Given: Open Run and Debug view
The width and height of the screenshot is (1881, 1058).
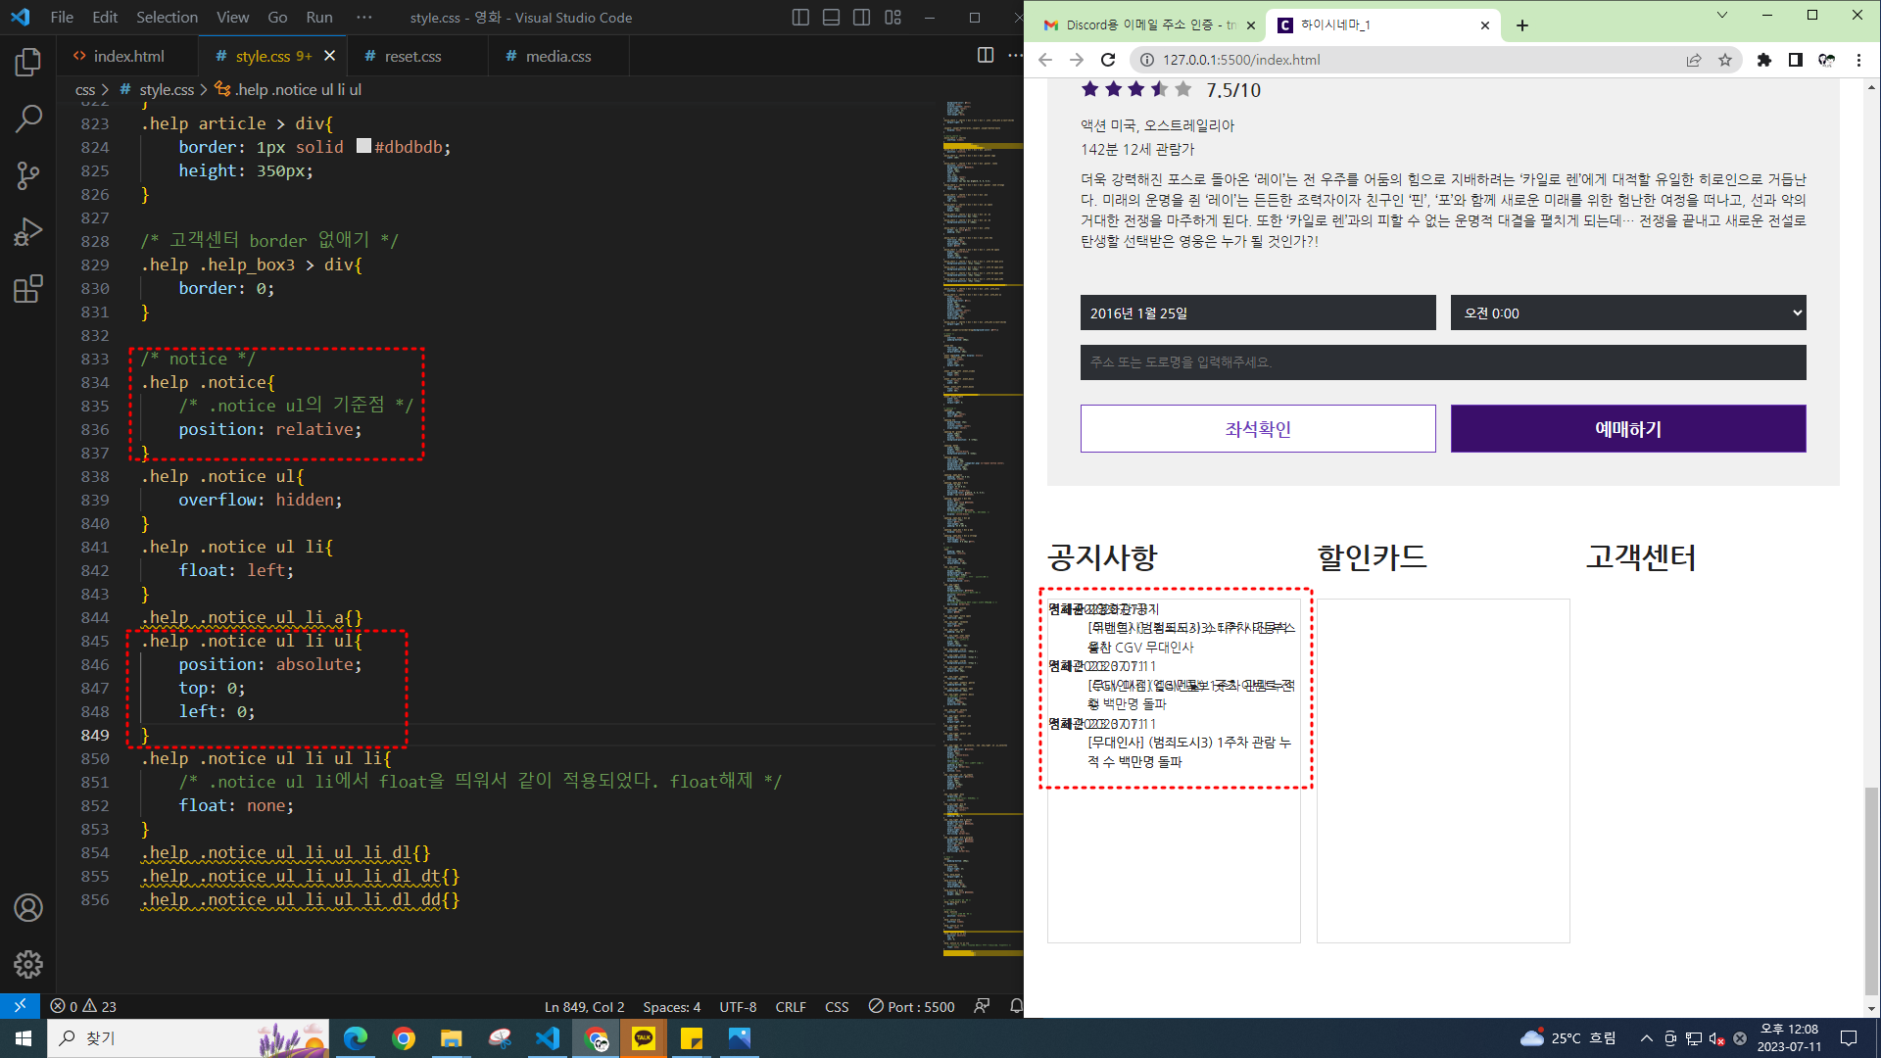Looking at the screenshot, I should click(28, 232).
